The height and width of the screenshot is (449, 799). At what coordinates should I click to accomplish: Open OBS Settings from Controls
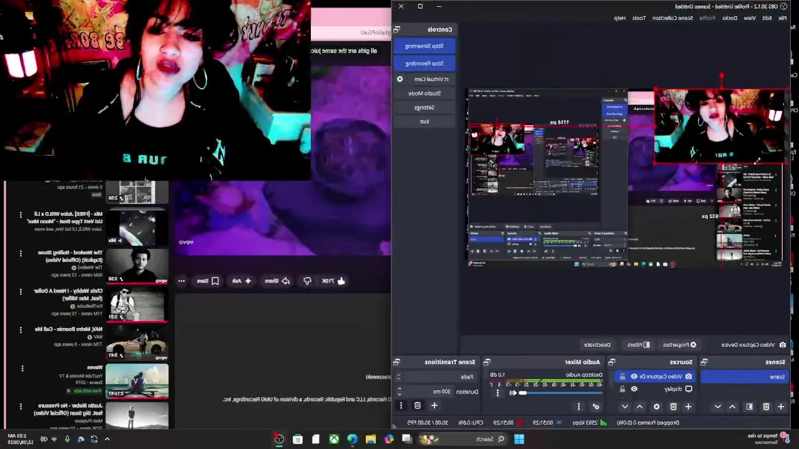coord(424,107)
